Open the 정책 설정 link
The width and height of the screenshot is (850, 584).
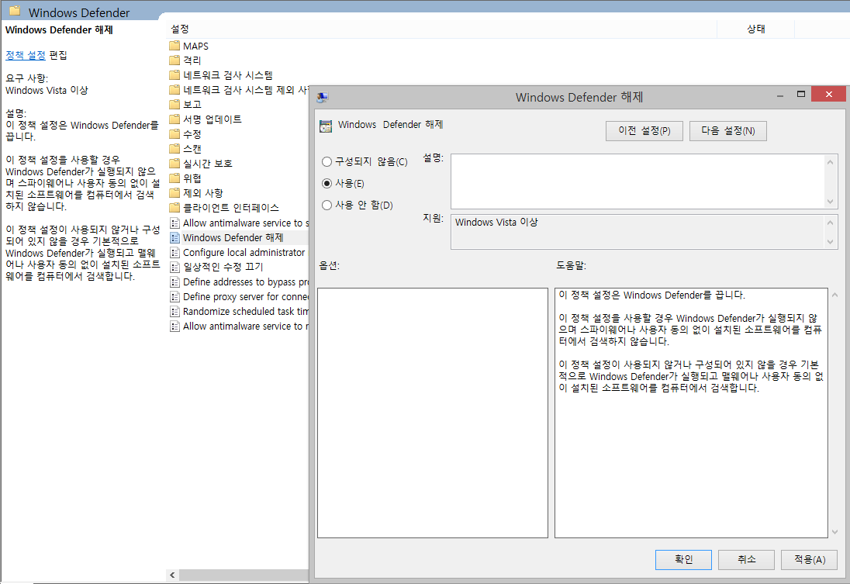[x=26, y=55]
